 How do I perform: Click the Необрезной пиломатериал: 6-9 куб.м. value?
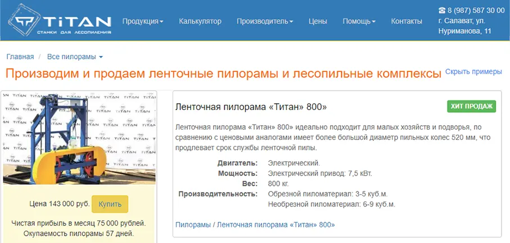coord(332,204)
